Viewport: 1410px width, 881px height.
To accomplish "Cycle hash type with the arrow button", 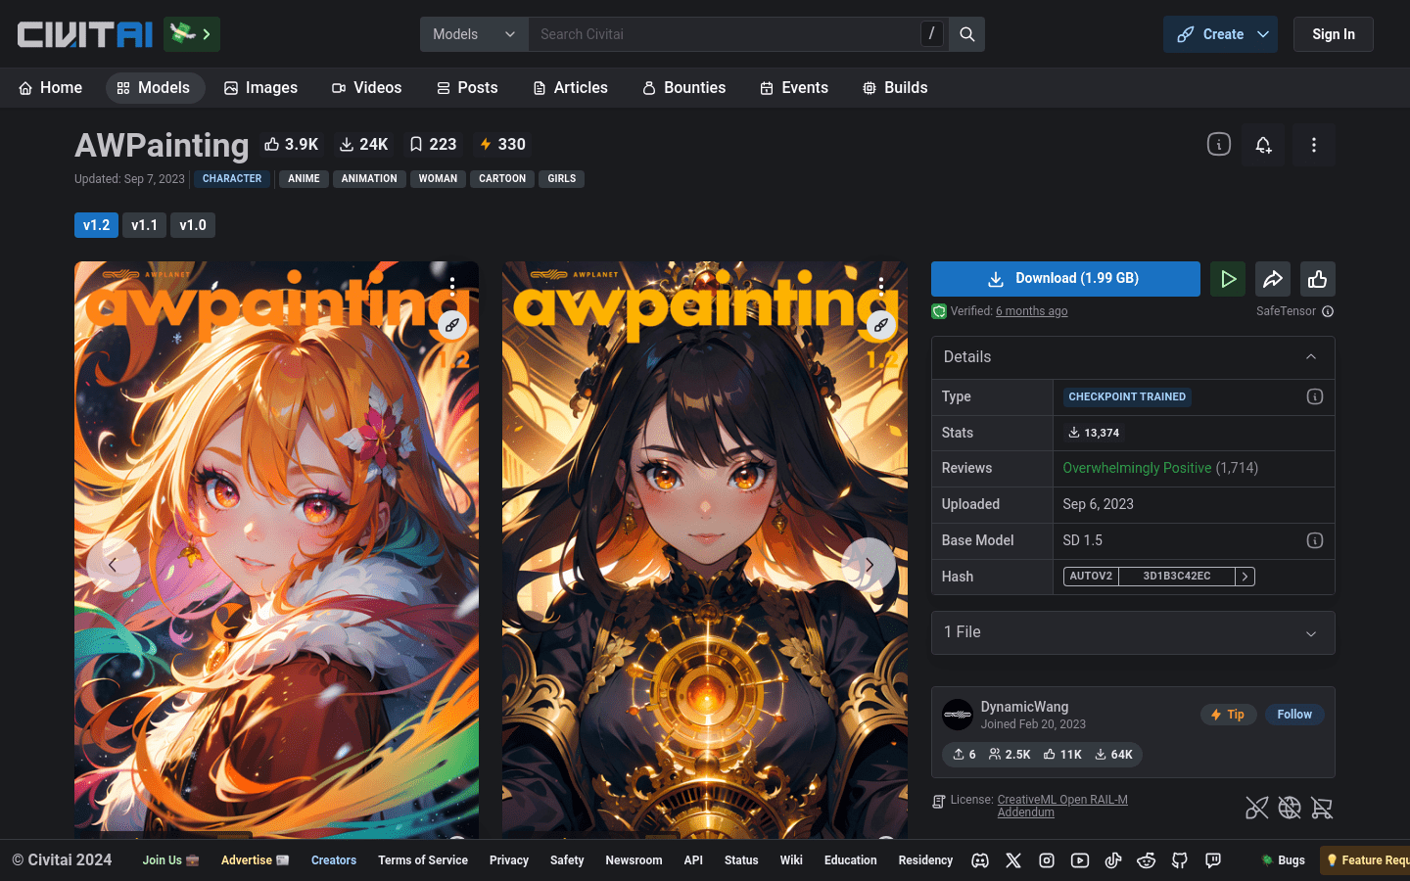I will point(1245,577).
